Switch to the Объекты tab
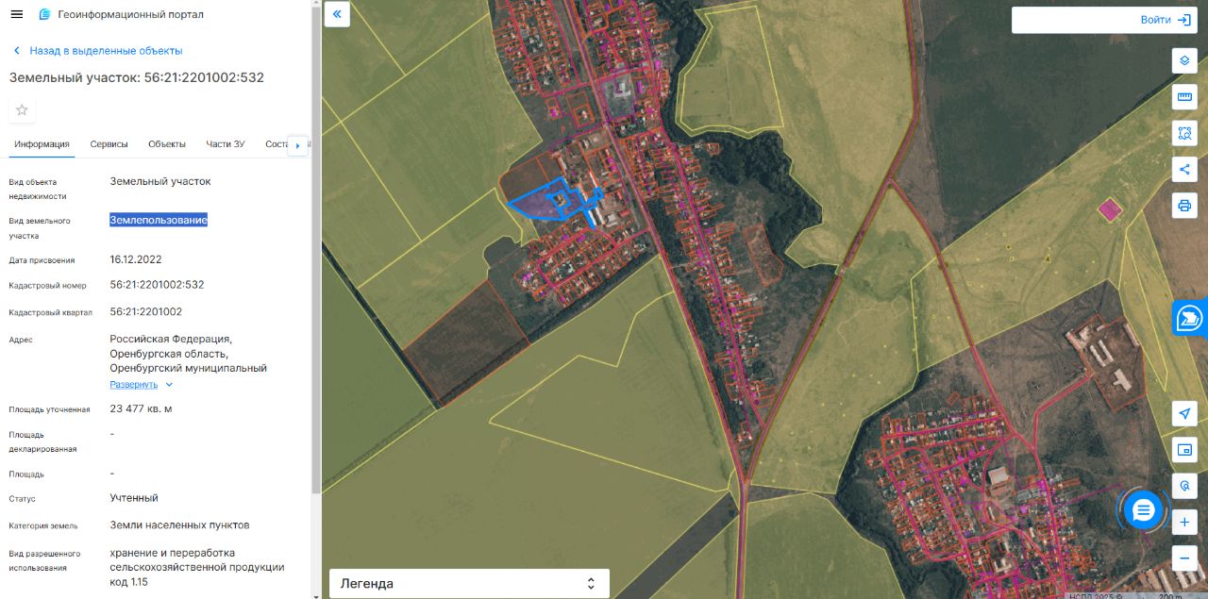 coord(167,144)
